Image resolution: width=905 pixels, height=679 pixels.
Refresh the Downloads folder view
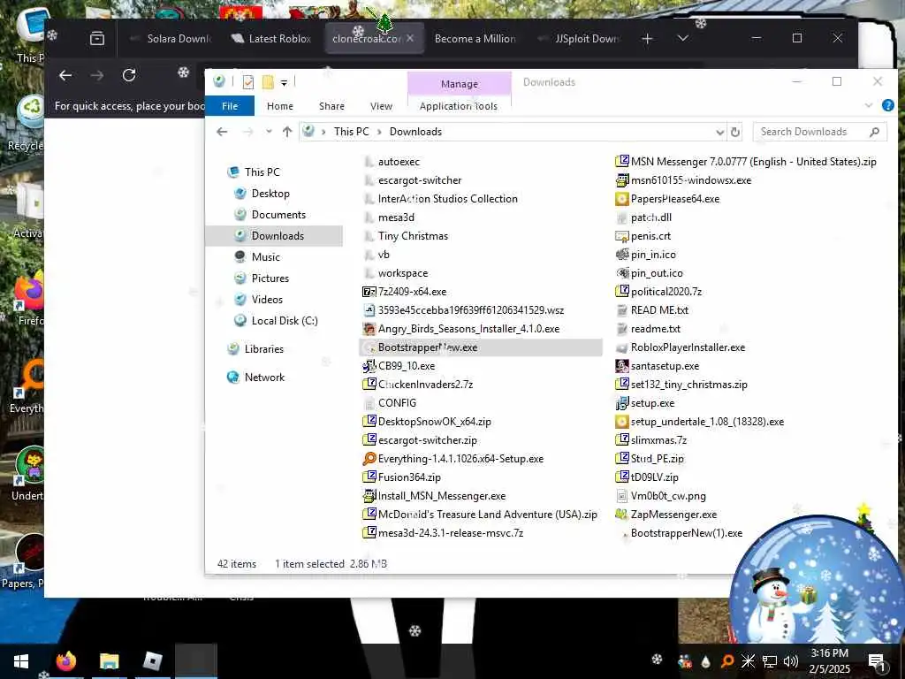pos(734,132)
